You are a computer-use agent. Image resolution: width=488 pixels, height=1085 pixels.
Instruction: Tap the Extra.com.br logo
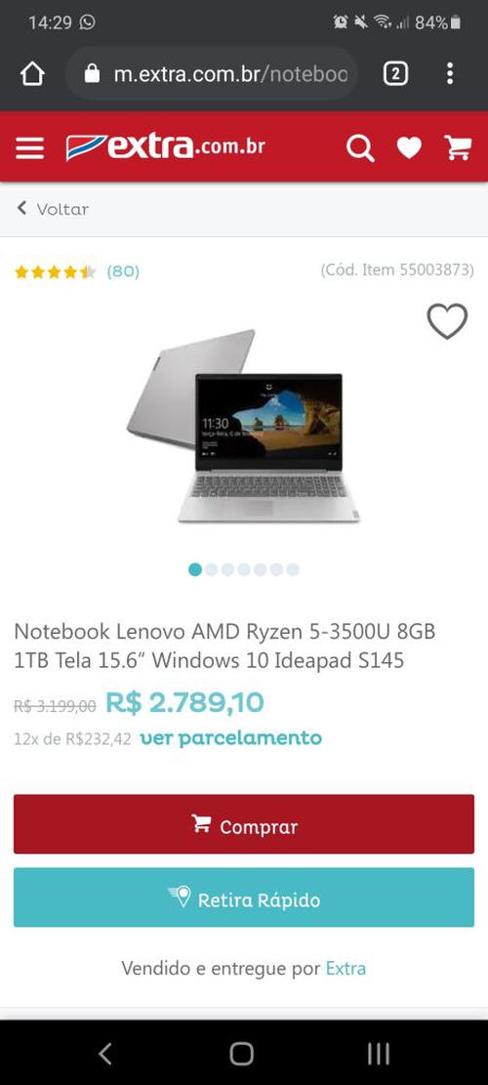click(x=165, y=146)
